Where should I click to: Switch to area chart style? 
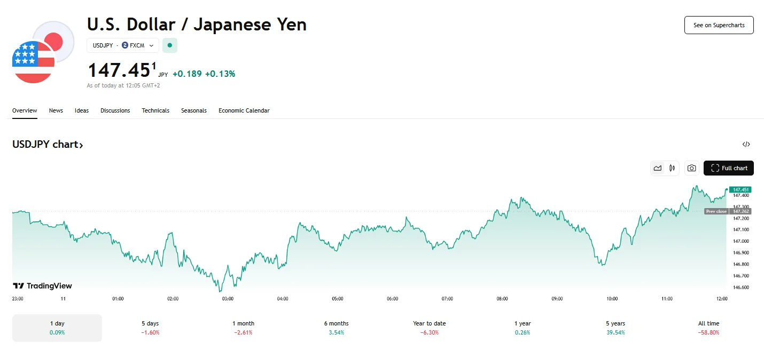click(658, 168)
